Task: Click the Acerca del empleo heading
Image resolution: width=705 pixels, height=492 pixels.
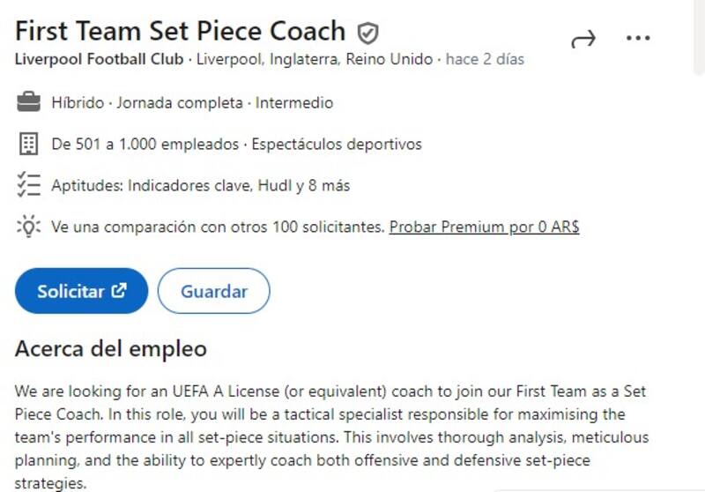Action: [x=110, y=348]
